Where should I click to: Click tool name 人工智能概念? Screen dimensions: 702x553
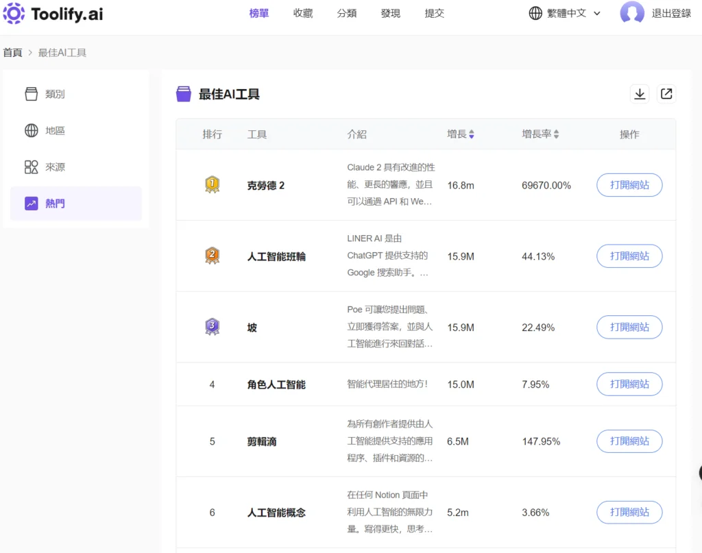[276, 513]
